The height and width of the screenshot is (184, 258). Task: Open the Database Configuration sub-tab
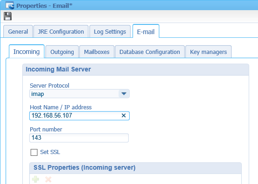(x=150, y=52)
